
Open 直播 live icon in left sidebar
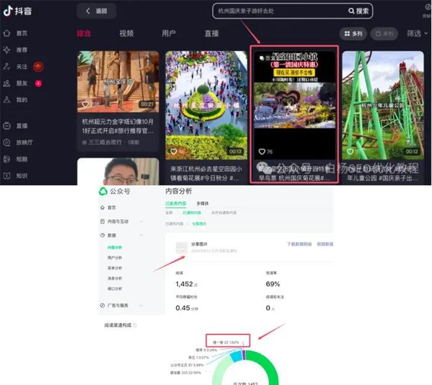point(7,125)
